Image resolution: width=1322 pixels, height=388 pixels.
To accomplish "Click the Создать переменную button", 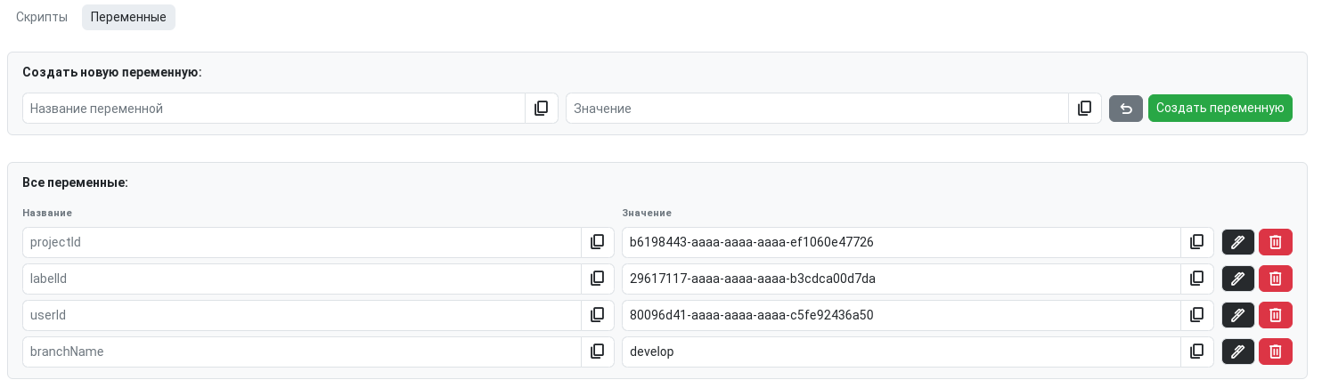I will click(x=1220, y=109).
